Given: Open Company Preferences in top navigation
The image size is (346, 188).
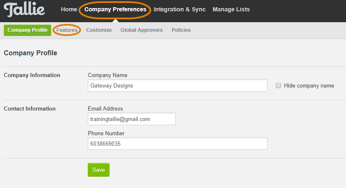Looking at the screenshot, I should [115, 10].
